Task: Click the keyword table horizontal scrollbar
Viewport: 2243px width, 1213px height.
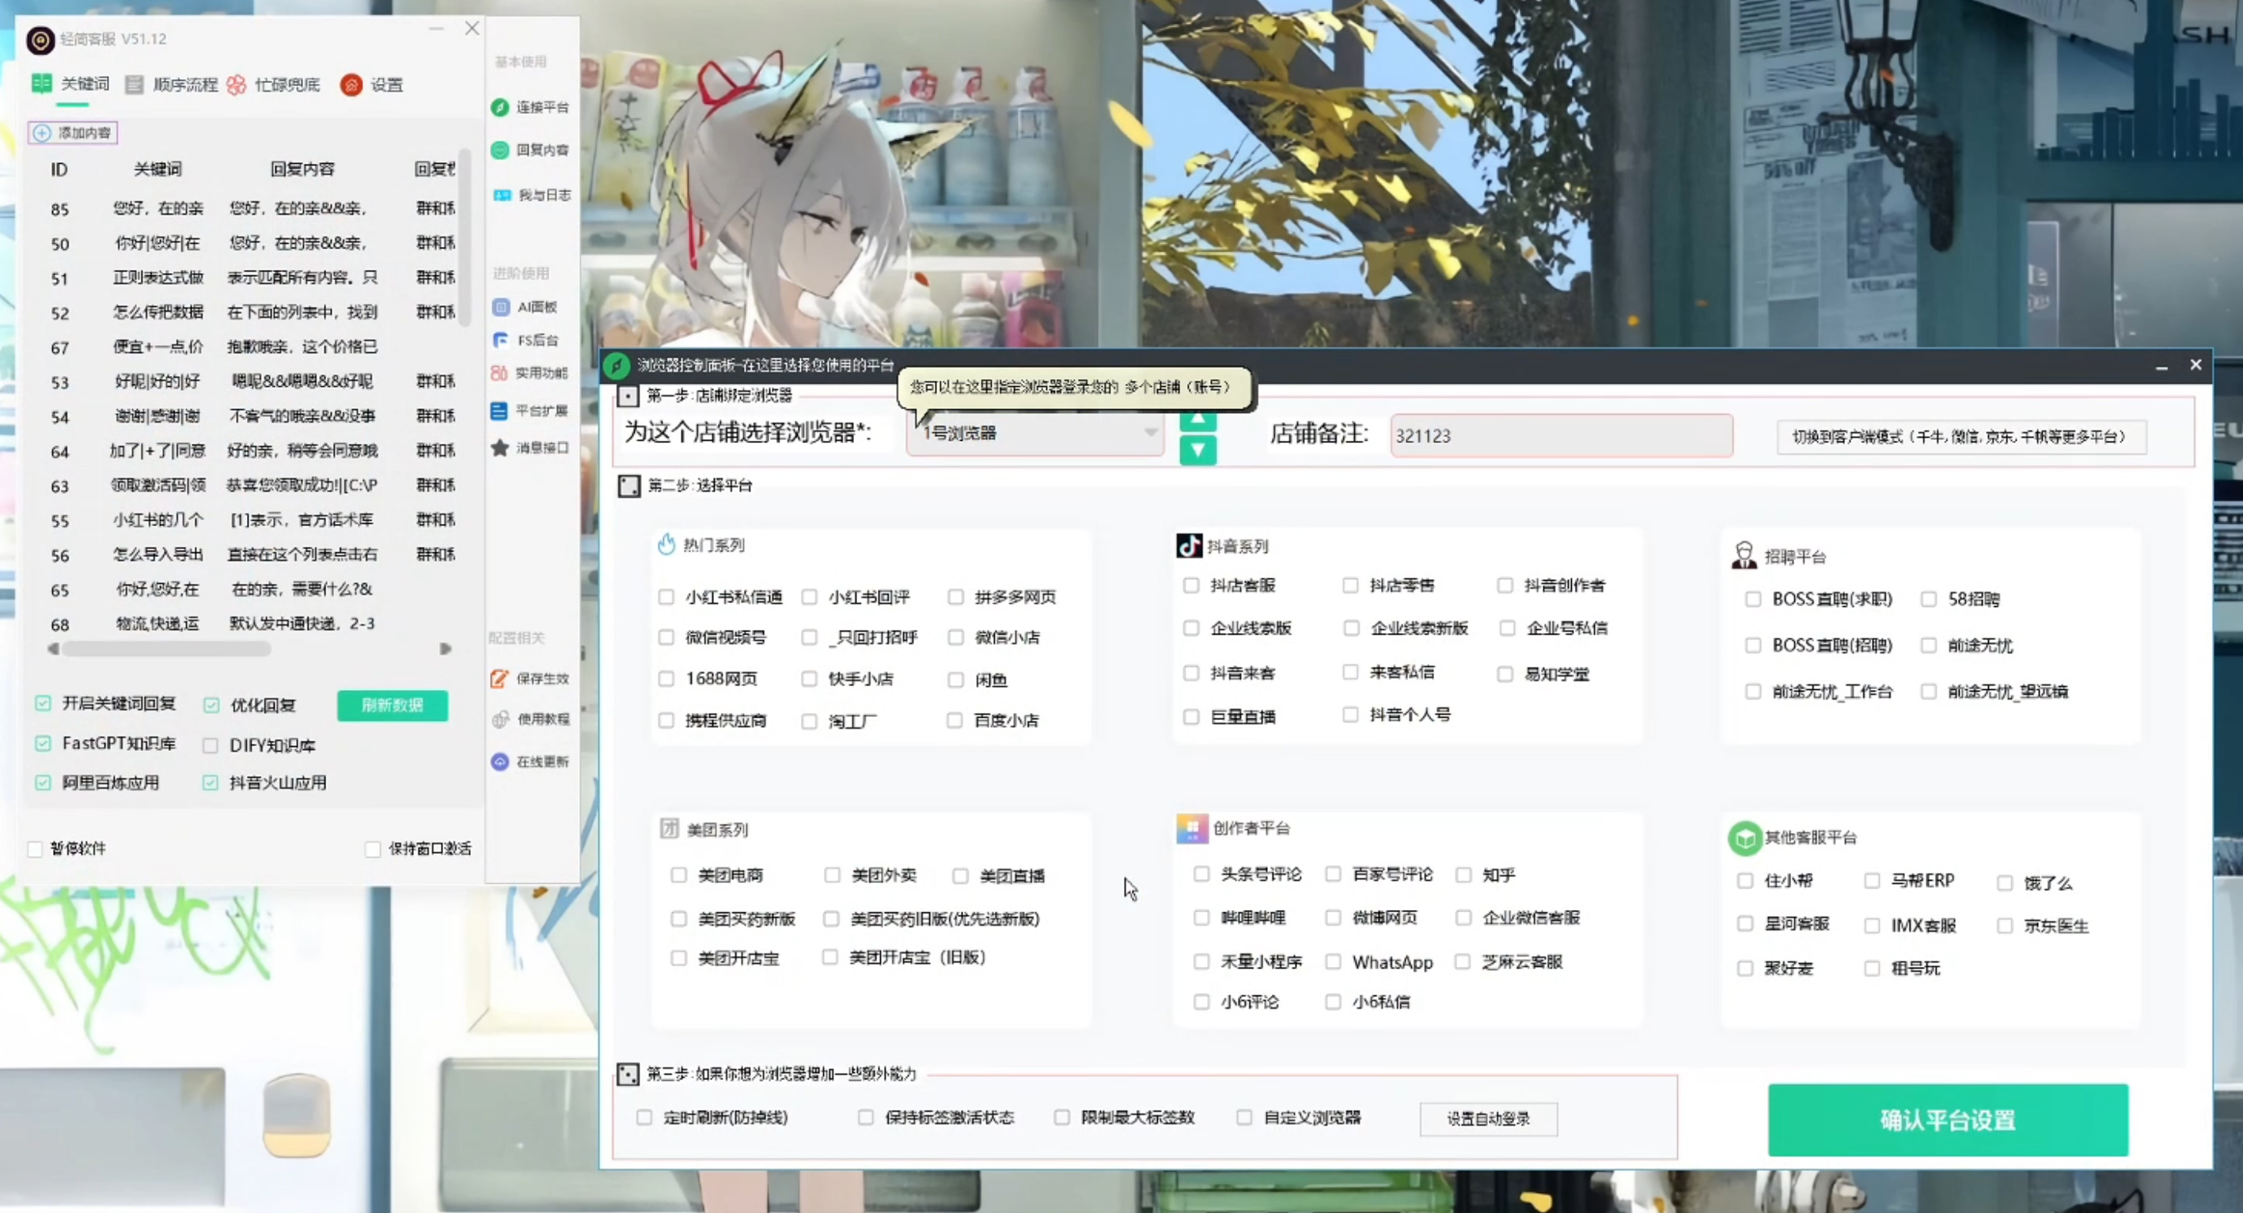Action: pyautogui.click(x=165, y=649)
